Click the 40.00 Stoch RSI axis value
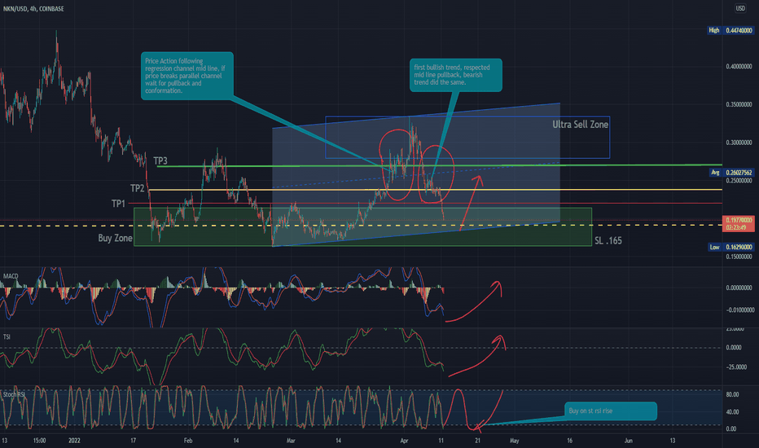Screen dimensions: 759x448 732,412
